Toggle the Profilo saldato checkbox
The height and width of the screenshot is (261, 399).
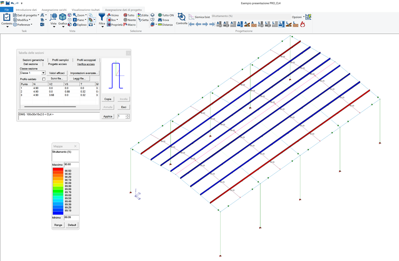pos(44,79)
